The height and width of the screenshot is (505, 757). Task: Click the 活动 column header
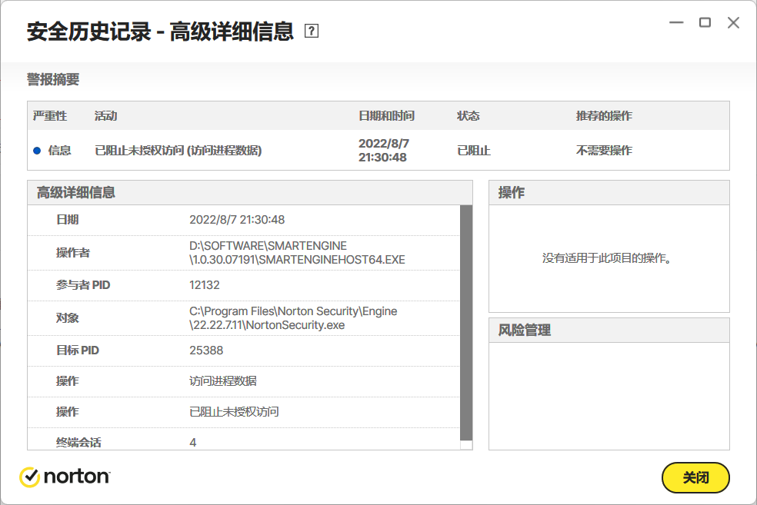(x=105, y=116)
